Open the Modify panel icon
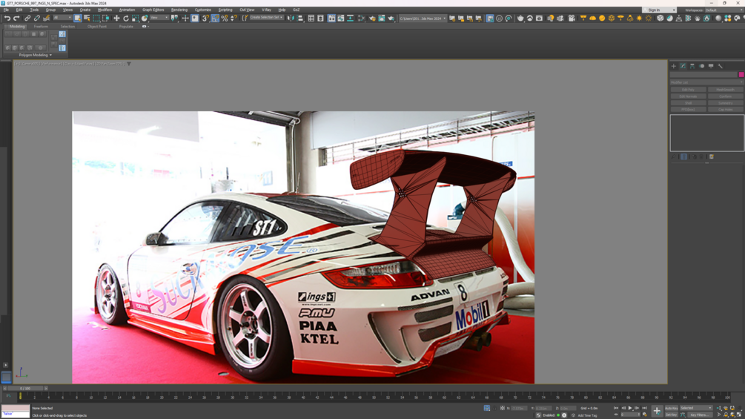 pos(683,66)
